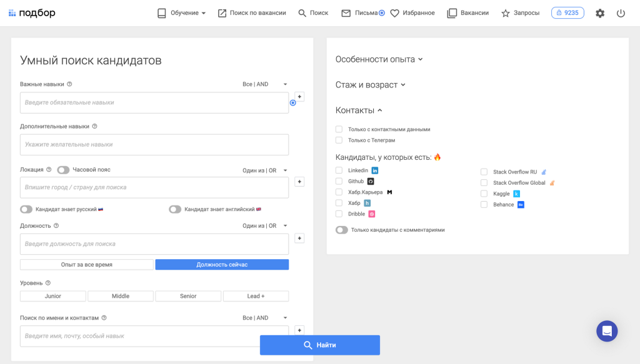Check Только с Телеграм checkbox
Viewport: 640px width, 364px height.
point(339,140)
